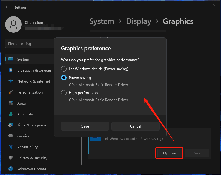Image resolution: width=221 pixels, height=175 pixels.
Task: Choose the Power saving option
Action: pyautogui.click(x=64, y=78)
